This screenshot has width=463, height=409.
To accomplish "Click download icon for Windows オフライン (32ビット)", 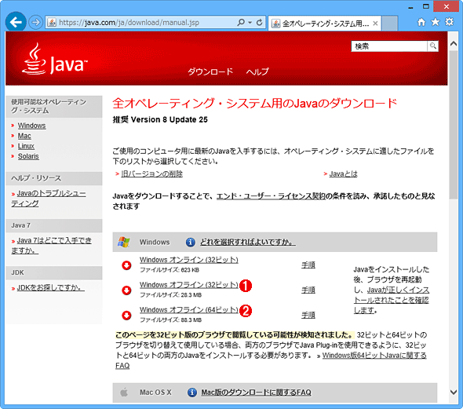I will tap(126, 290).
